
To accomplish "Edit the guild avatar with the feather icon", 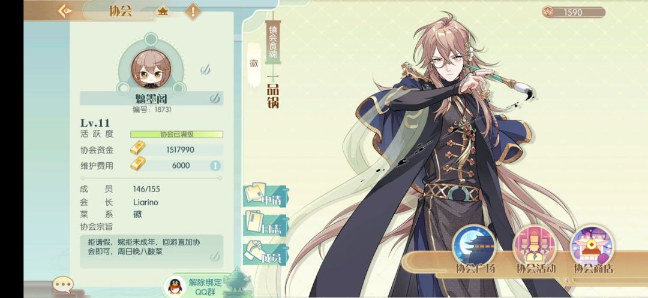I will (205, 70).
